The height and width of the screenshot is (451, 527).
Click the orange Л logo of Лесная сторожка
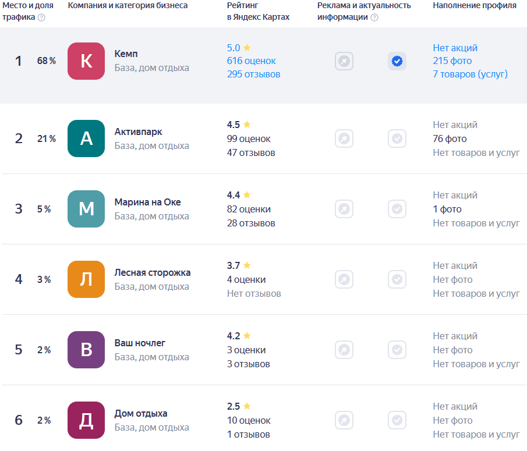(x=86, y=279)
